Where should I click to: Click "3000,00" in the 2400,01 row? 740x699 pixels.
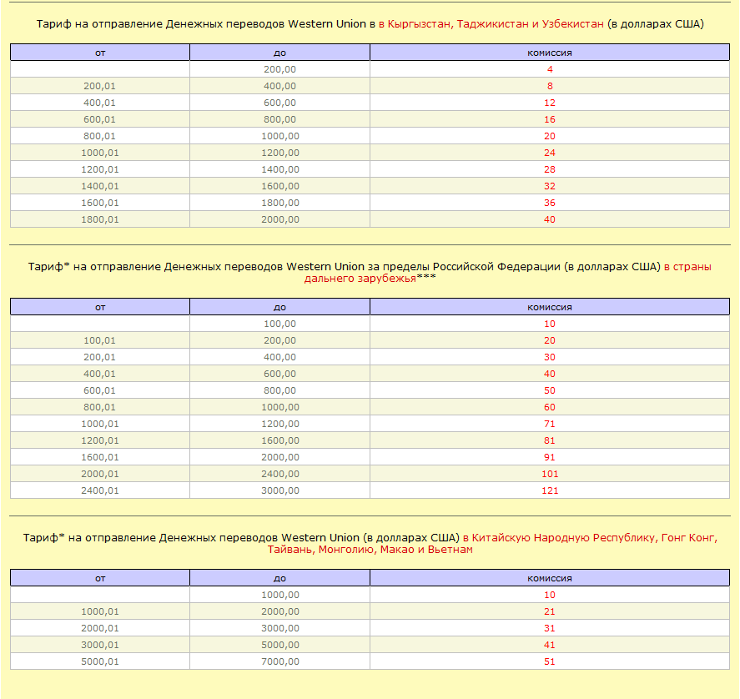[x=280, y=490]
